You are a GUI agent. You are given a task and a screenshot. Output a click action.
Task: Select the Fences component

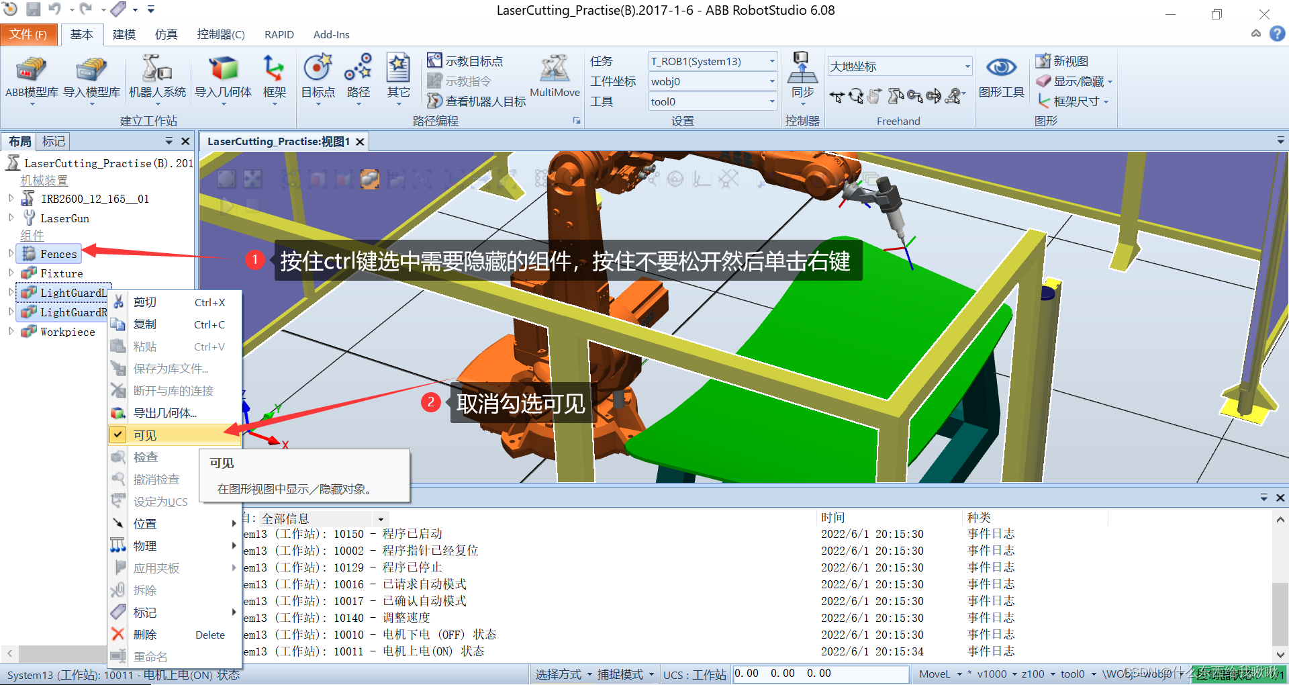pyautogui.click(x=50, y=253)
